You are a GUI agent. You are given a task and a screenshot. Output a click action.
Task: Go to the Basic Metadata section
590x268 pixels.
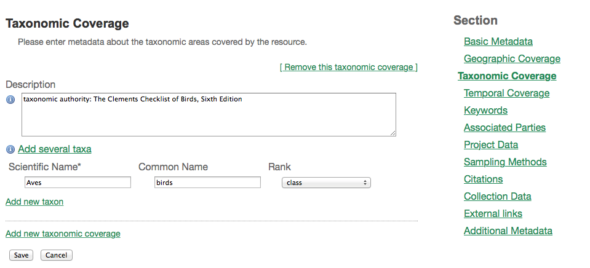click(498, 42)
